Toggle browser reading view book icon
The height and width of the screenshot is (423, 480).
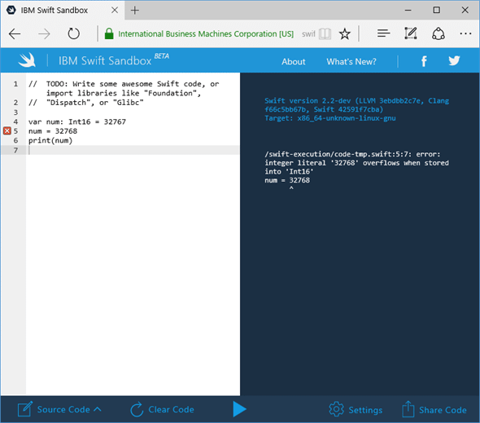coord(325,33)
